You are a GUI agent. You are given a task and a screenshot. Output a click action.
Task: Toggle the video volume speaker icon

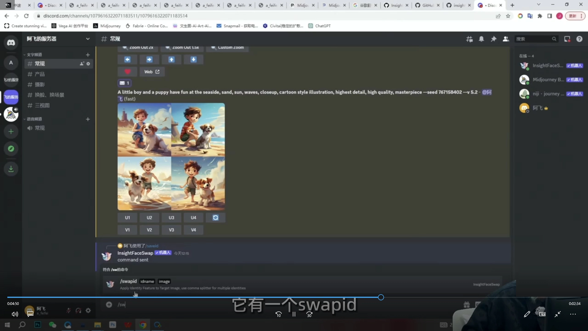click(x=15, y=314)
